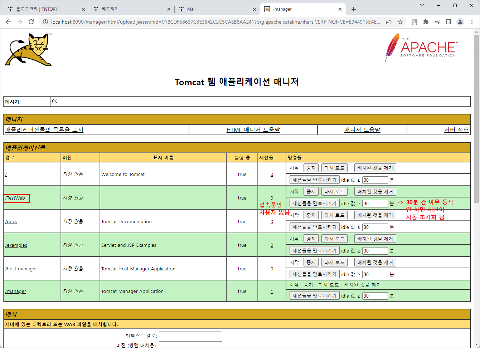
Task: Open the root / application path link
Action: 6,175
